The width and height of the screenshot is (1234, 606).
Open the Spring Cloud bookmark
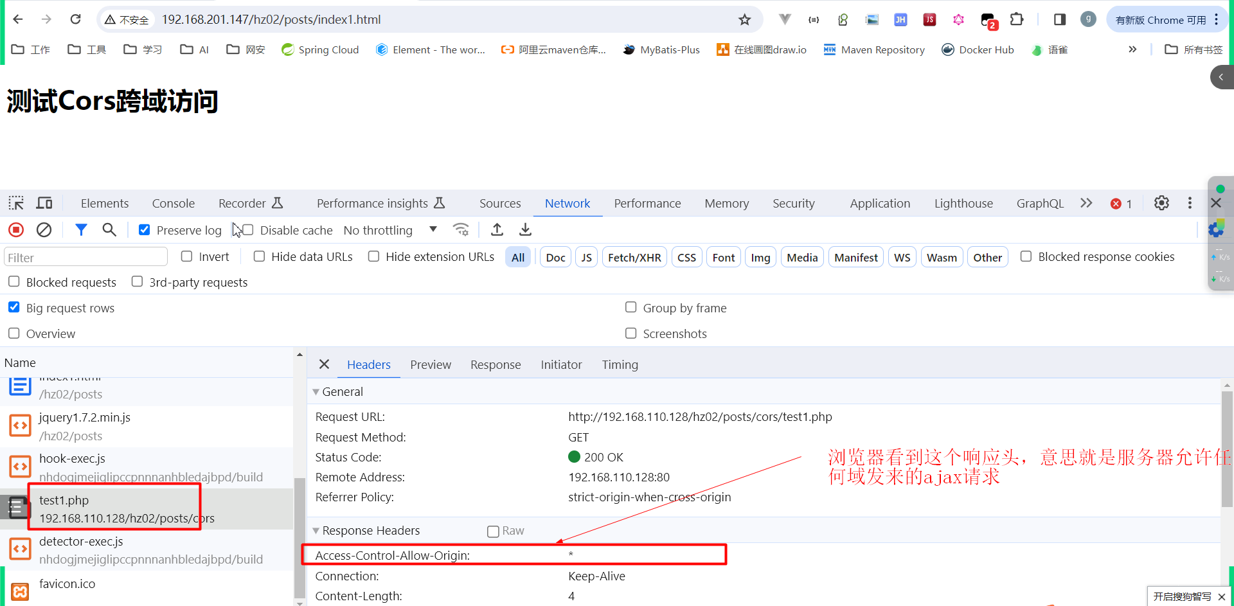320,49
